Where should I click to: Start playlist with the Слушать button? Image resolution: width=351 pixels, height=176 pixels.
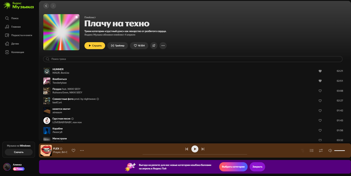pos(95,46)
